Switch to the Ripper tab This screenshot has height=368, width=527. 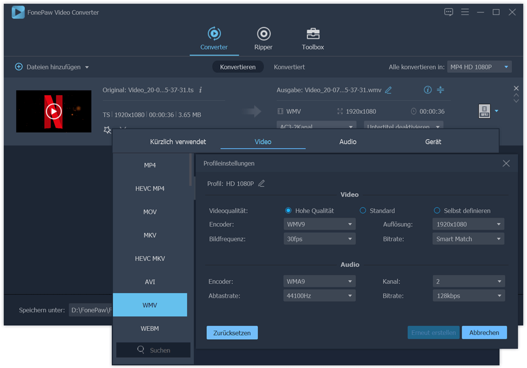click(x=263, y=39)
